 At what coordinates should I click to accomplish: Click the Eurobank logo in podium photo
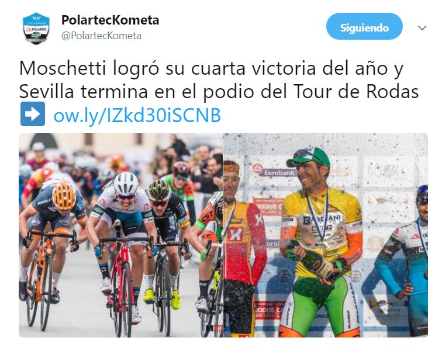274,170
